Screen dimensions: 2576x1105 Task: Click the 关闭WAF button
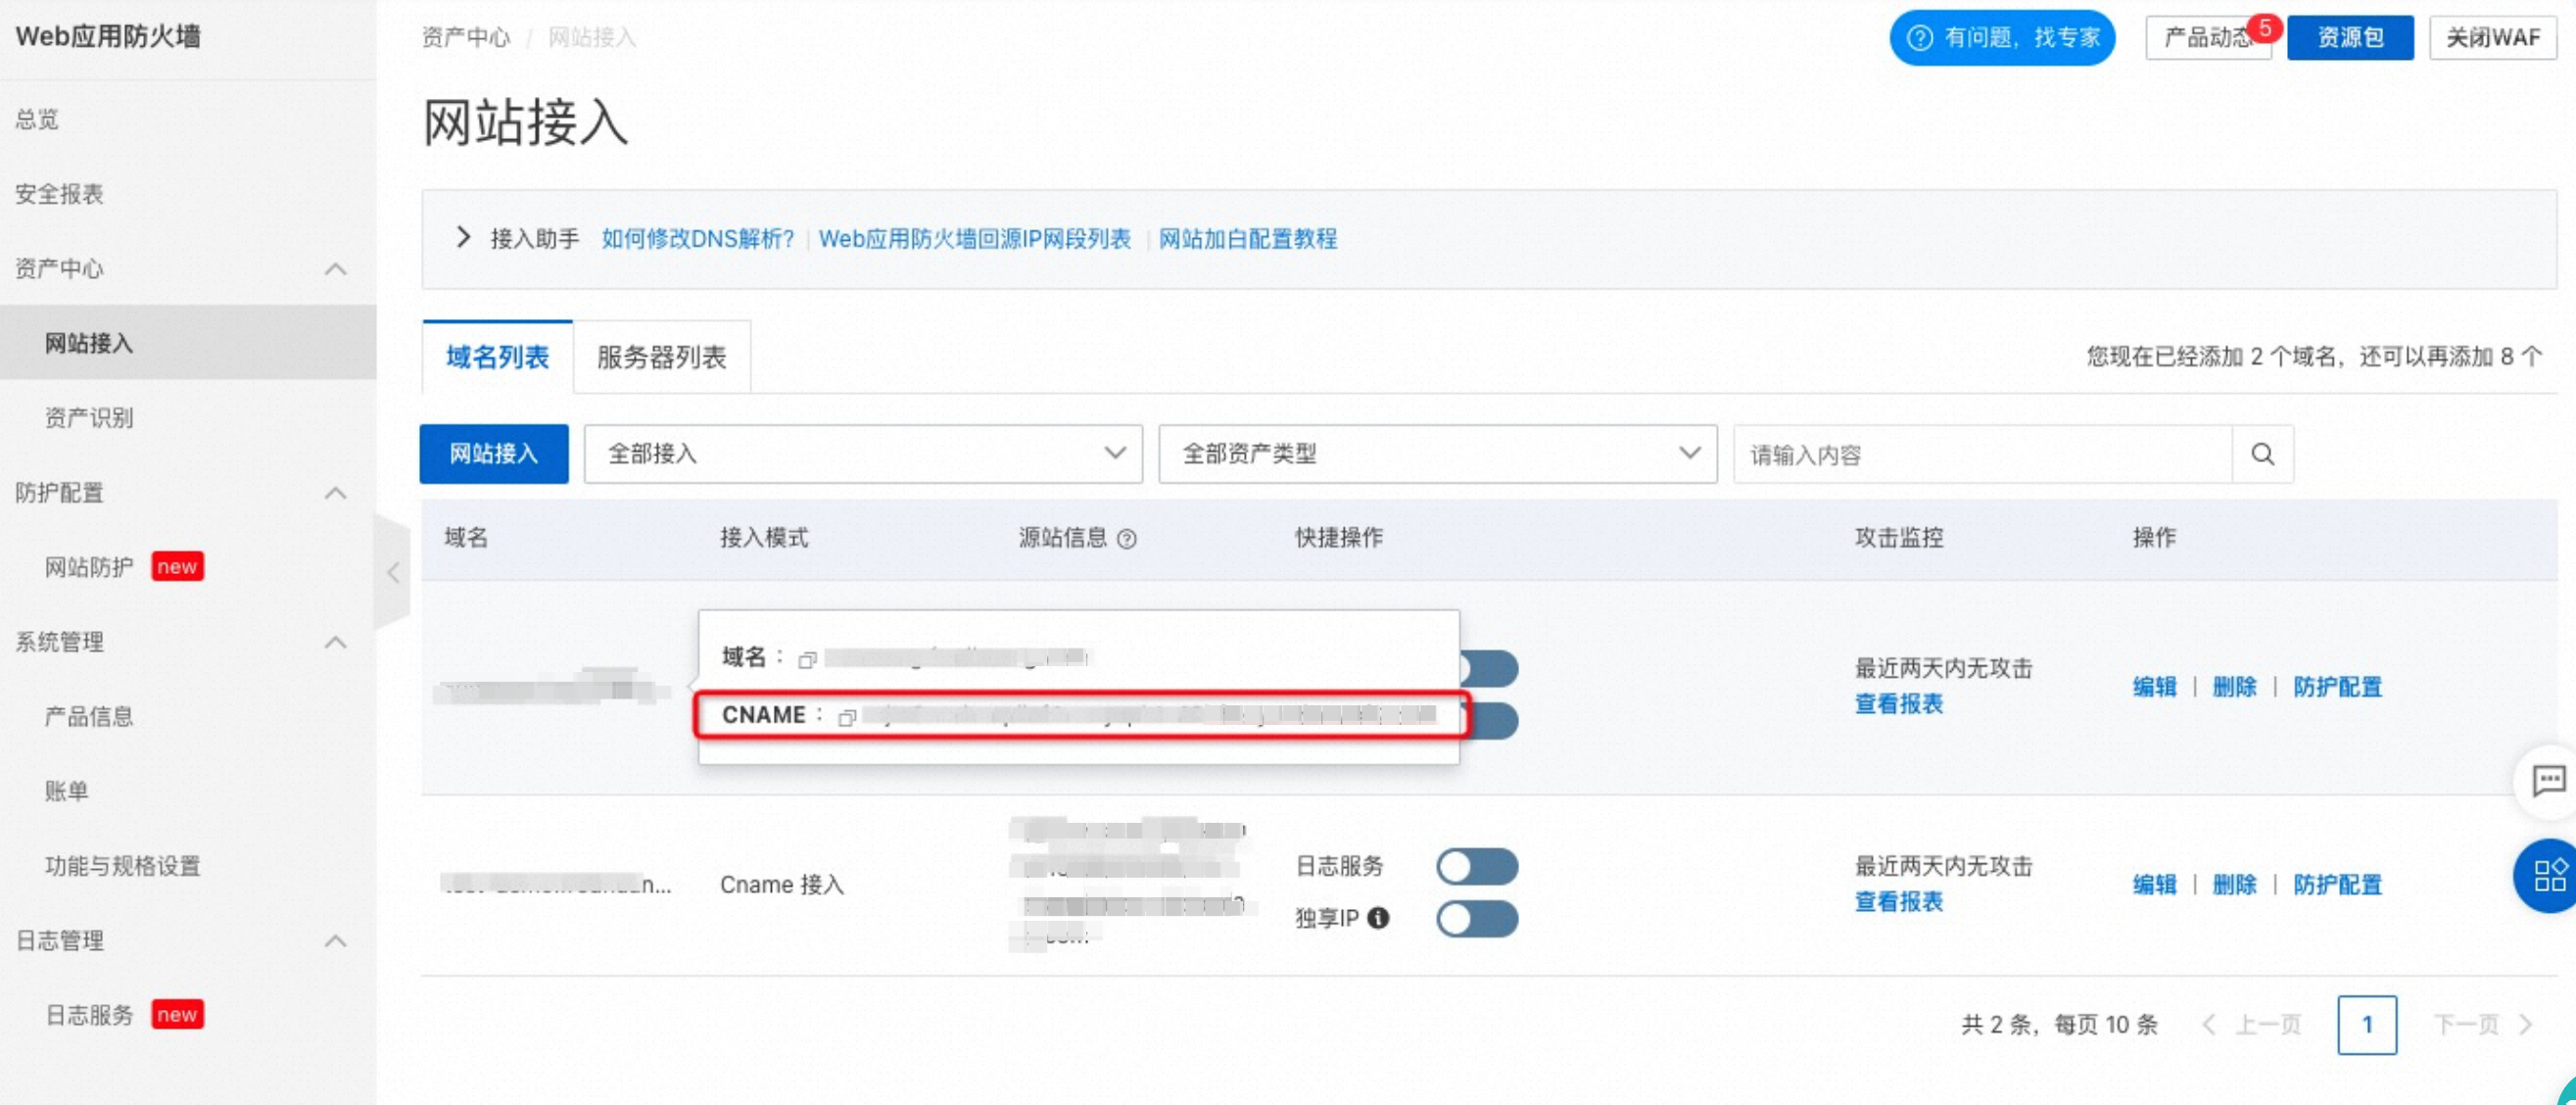click(x=2493, y=38)
